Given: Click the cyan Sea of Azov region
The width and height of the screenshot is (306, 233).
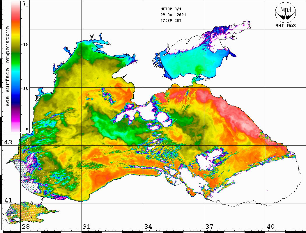Looking at the screenshot, I should coord(191,62).
